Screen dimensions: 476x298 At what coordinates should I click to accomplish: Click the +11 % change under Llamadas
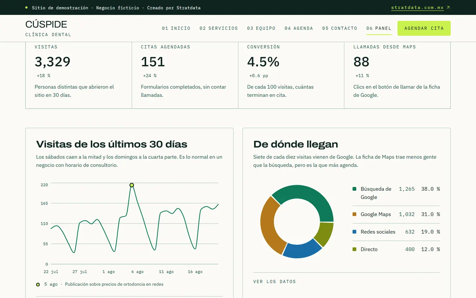pos(362,76)
